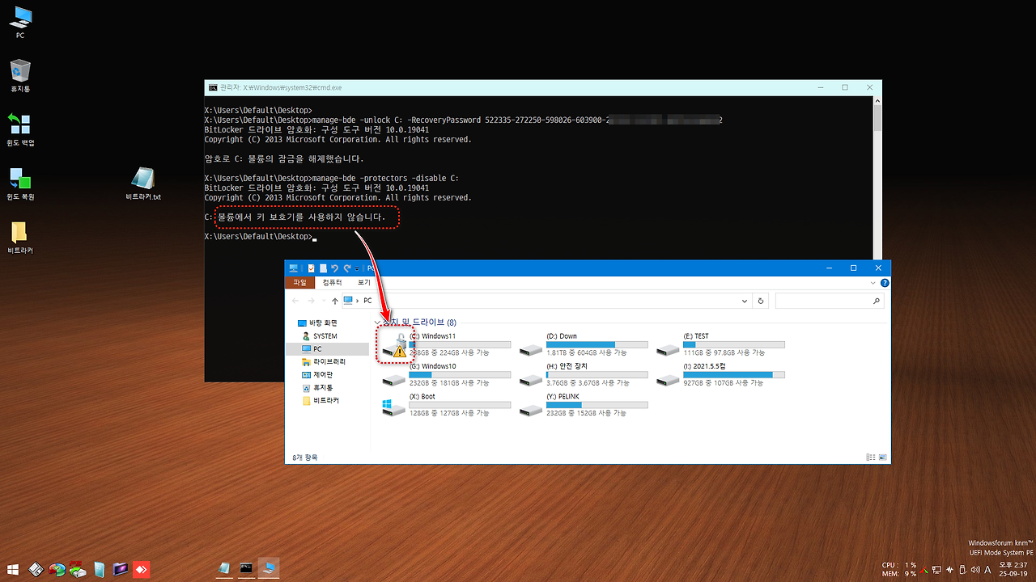Screen dimensions: 1036x582
Task: Switch to the File Explorer PC taskbar button
Action: 269,569
